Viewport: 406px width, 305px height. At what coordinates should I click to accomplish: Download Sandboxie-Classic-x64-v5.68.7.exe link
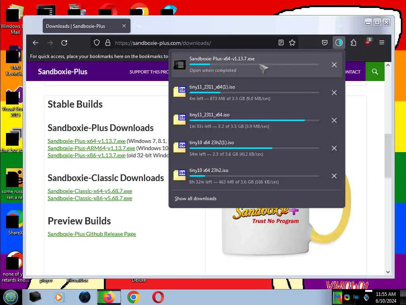pyautogui.click(x=90, y=191)
